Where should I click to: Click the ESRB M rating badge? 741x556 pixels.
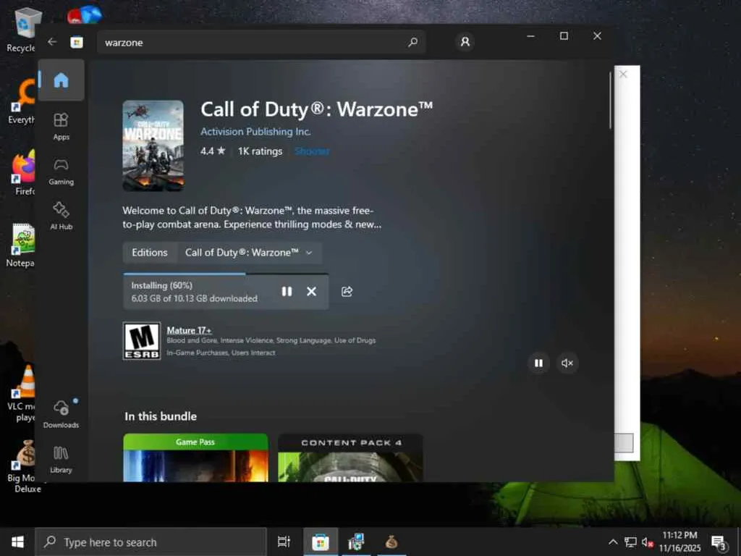click(x=142, y=341)
